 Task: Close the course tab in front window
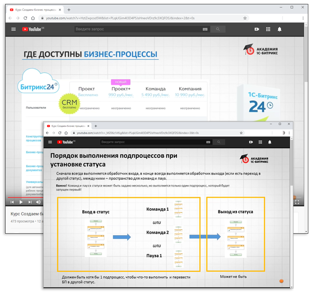(88, 126)
